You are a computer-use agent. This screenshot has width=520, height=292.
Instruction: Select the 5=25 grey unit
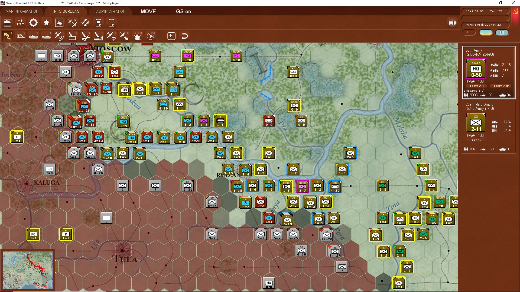[x=293, y=234]
